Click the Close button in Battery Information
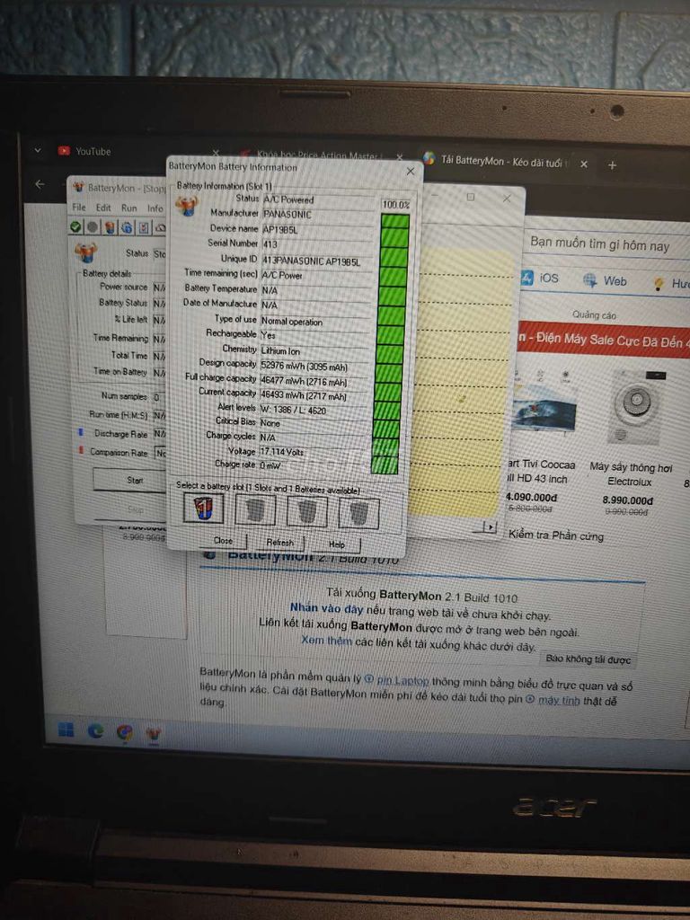This screenshot has width=690, height=920. [223, 540]
